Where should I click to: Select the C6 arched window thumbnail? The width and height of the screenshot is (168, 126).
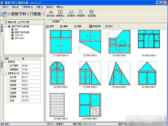point(57,73)
